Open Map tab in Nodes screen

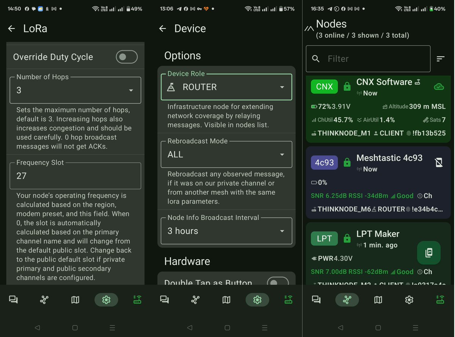[x=378, y=300]
